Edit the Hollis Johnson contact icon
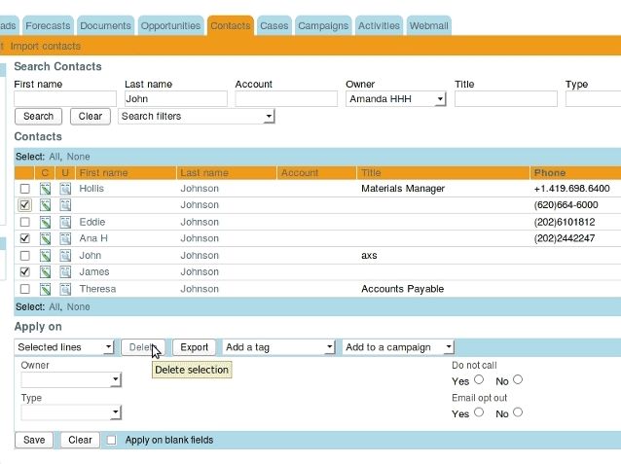This screenshot has width=621, height=464. coord(45,189)
